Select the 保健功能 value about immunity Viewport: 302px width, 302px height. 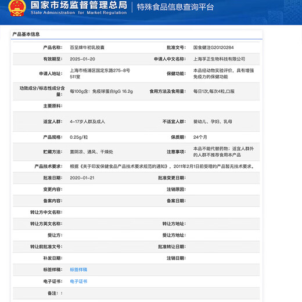[224, 74]
